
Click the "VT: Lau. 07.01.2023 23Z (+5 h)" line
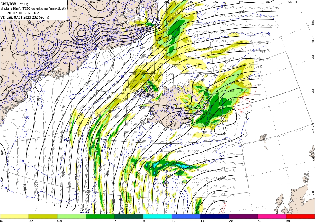coord(25,17)
